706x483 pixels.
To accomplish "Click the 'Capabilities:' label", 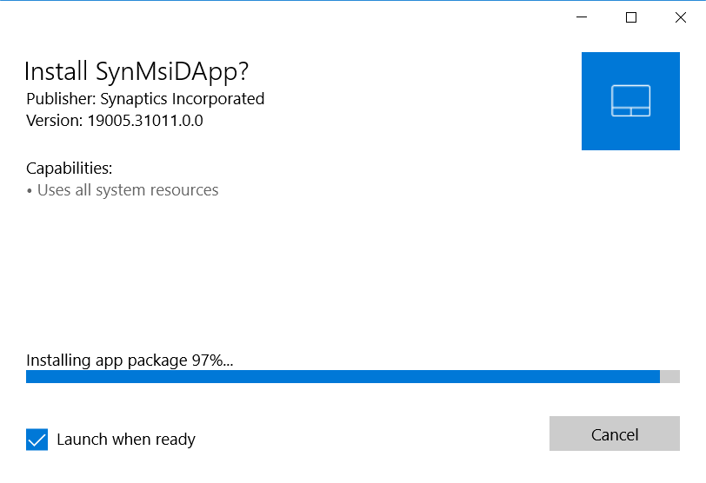I will [69, 169].
